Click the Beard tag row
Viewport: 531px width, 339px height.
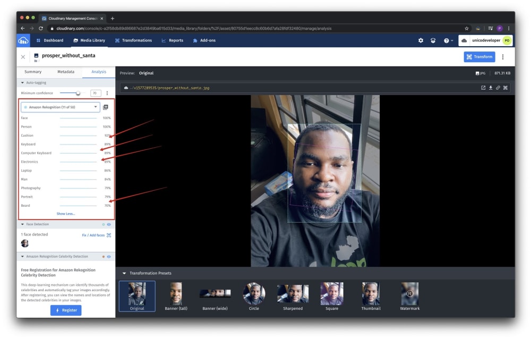pos(66,206)
